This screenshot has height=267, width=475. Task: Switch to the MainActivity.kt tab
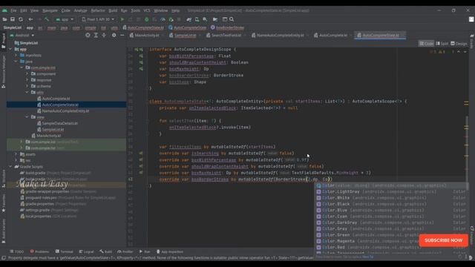click(x=146, y=36)
